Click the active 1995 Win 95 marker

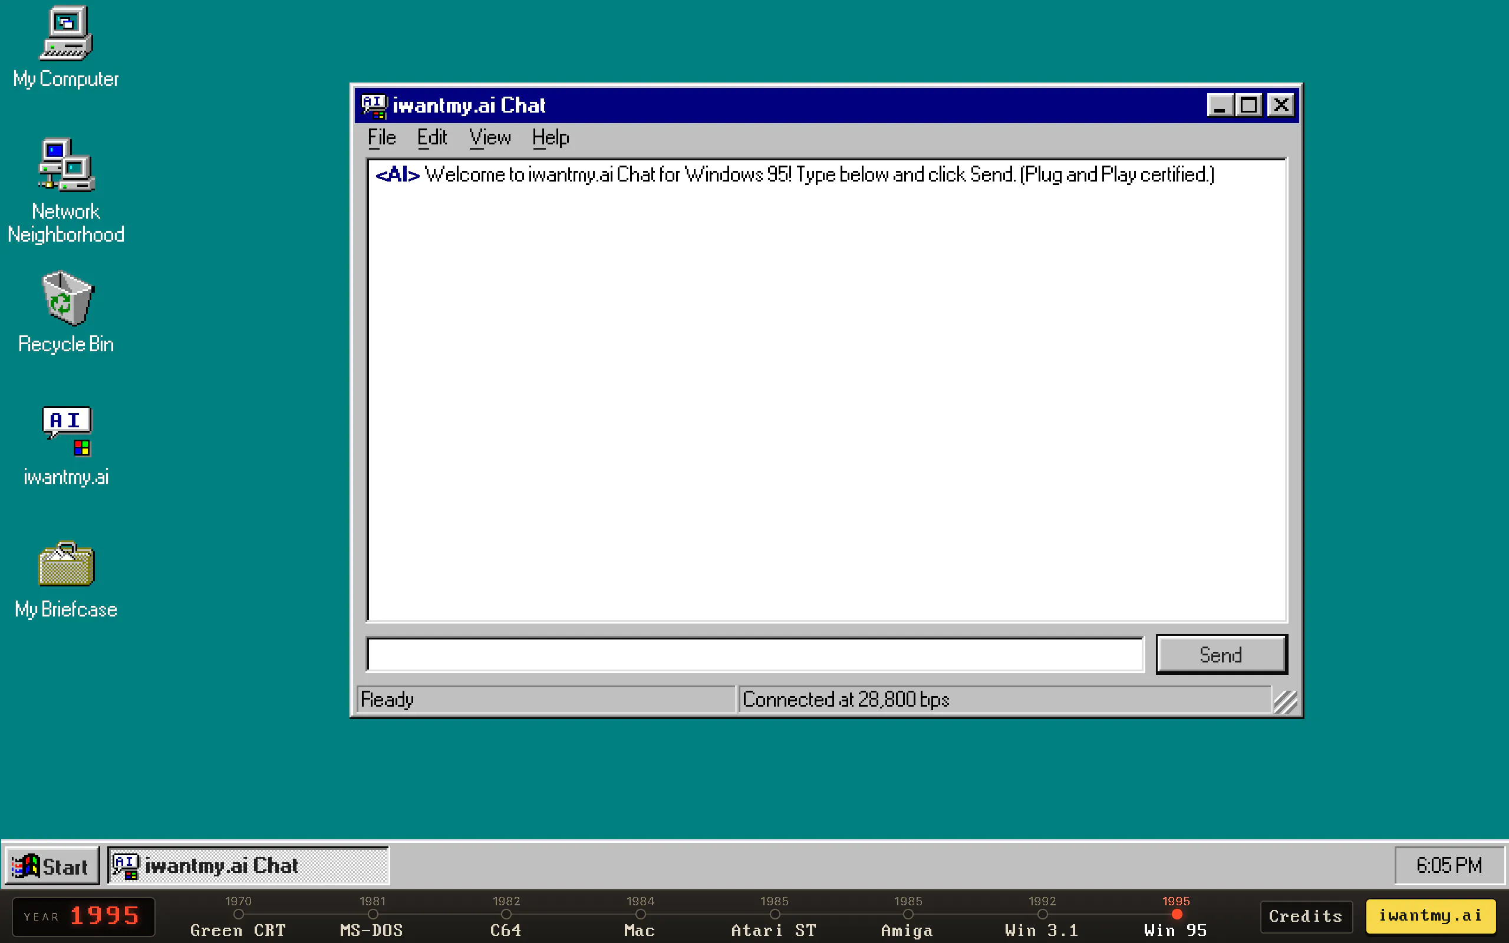coord(1176,915)
